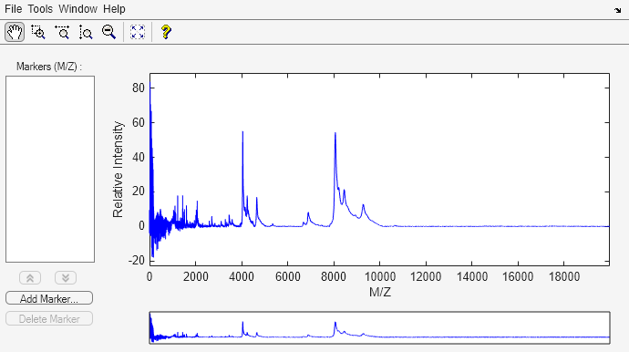Click the dock arrow in menu bar corner
629x352 pixels.
[x=617, y=10]
